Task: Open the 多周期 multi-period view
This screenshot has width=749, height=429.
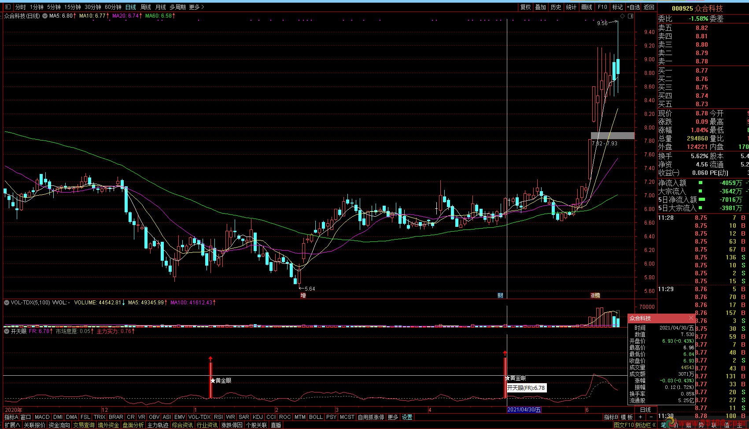Action: click(178, 7)
